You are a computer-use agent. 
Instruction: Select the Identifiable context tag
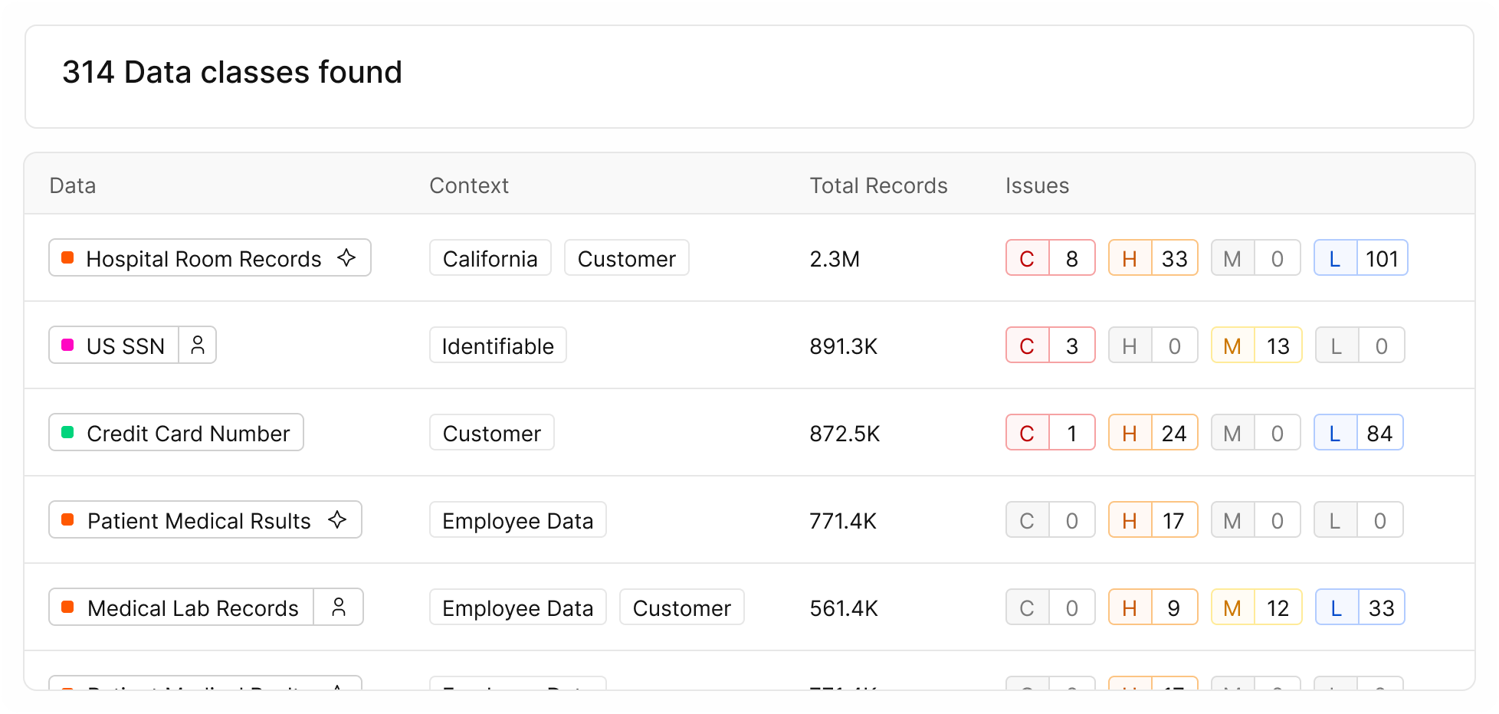[497, 346]
